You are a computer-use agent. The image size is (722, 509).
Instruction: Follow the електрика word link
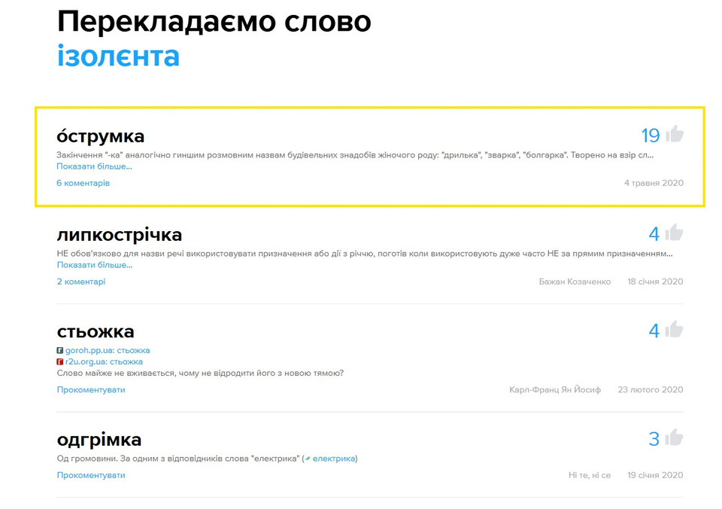(x=333, y=459)
